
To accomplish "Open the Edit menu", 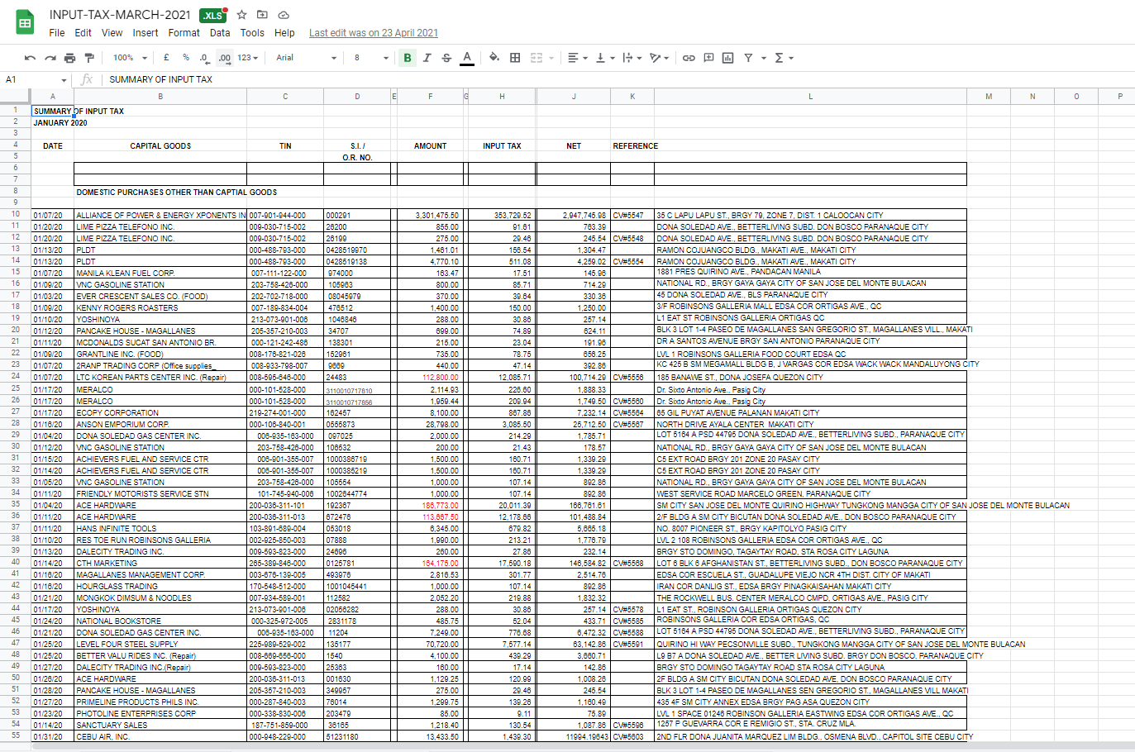I will 83,33.
